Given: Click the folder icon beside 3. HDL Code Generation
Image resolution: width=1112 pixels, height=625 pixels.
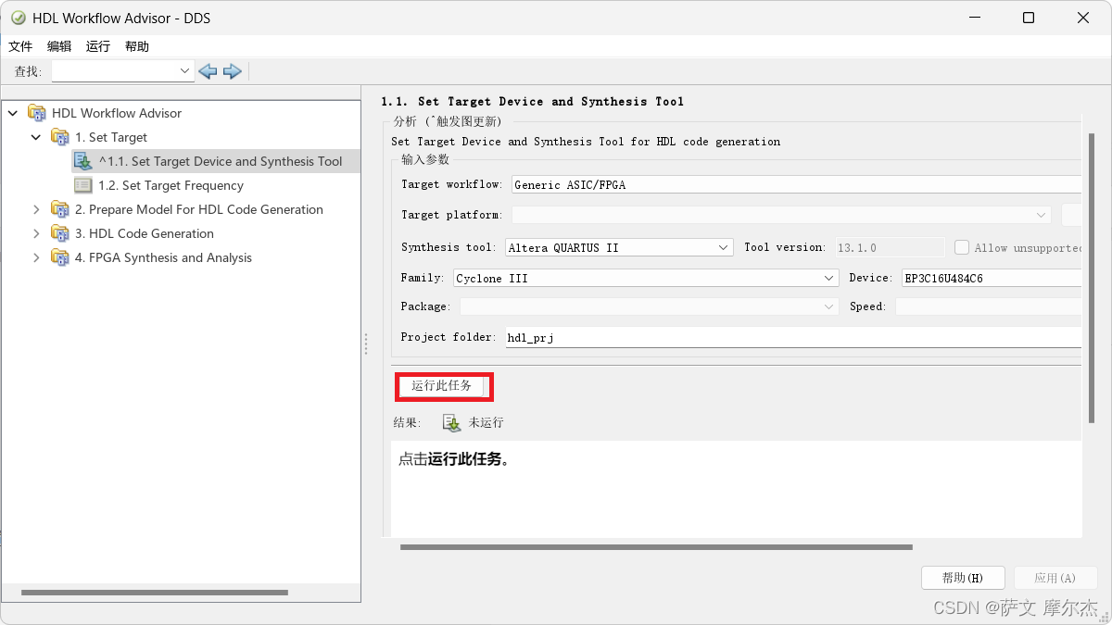Looking at the screenshot, I should (59, 233).
